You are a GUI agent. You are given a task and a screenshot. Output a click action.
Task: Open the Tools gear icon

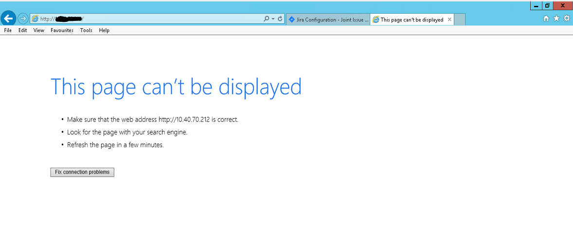[x=566, y=18]
